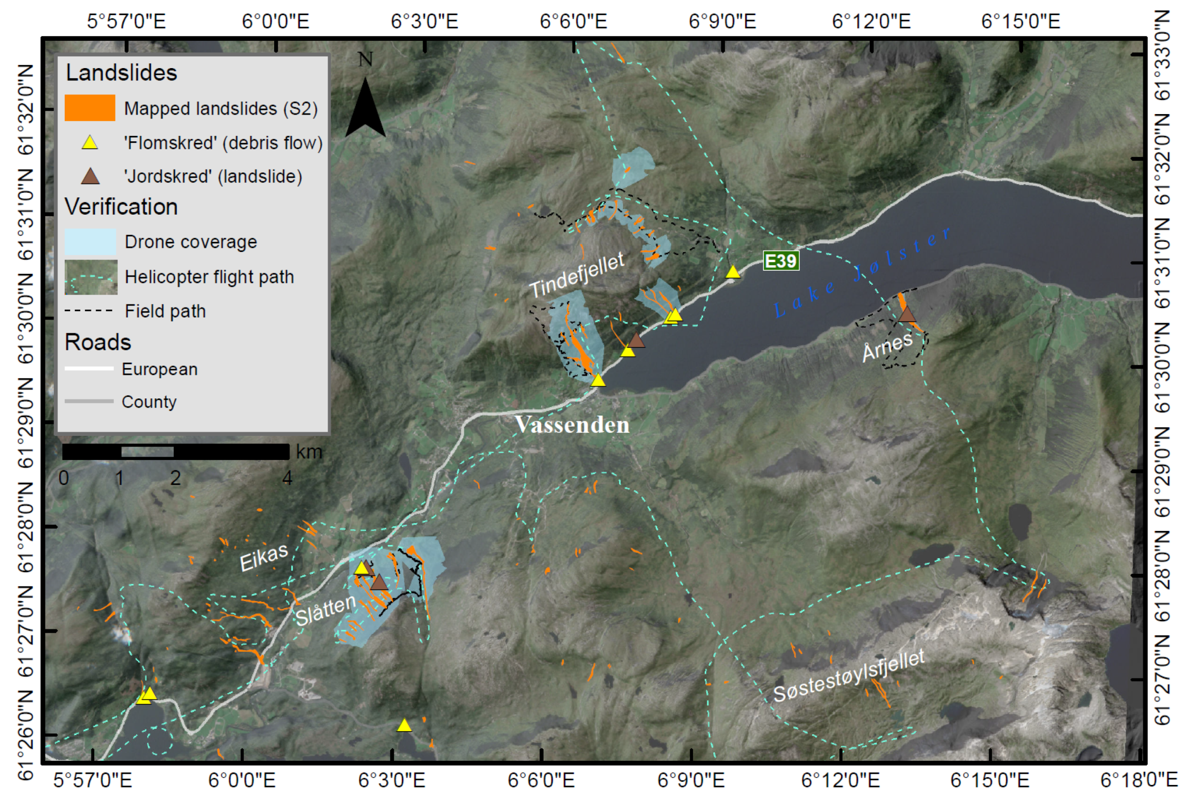Click the orange mapped landslides legend swatch

click(x=90, y=108)
